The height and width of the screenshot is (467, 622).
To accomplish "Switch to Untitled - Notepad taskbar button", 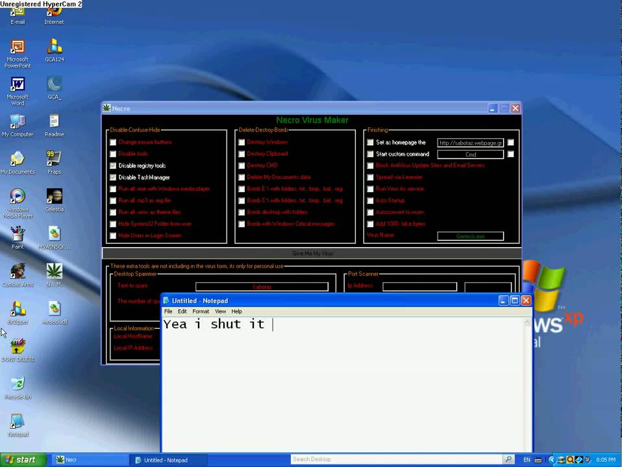I will click(x=169, y=460).
